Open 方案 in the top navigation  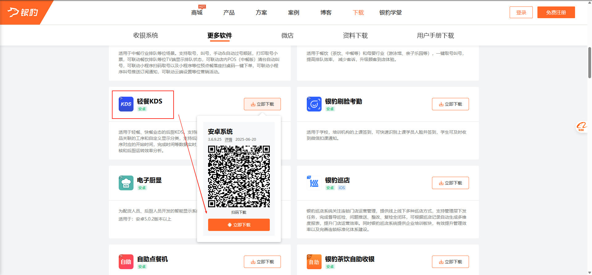click(261, 13)
